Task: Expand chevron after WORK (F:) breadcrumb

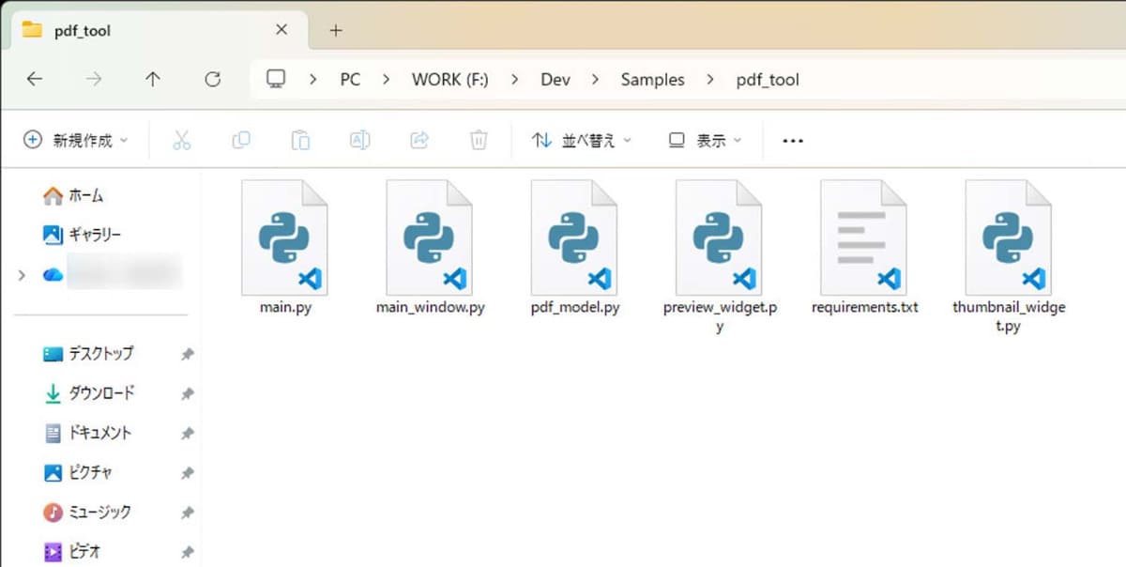Action: (x=514, y=80)
